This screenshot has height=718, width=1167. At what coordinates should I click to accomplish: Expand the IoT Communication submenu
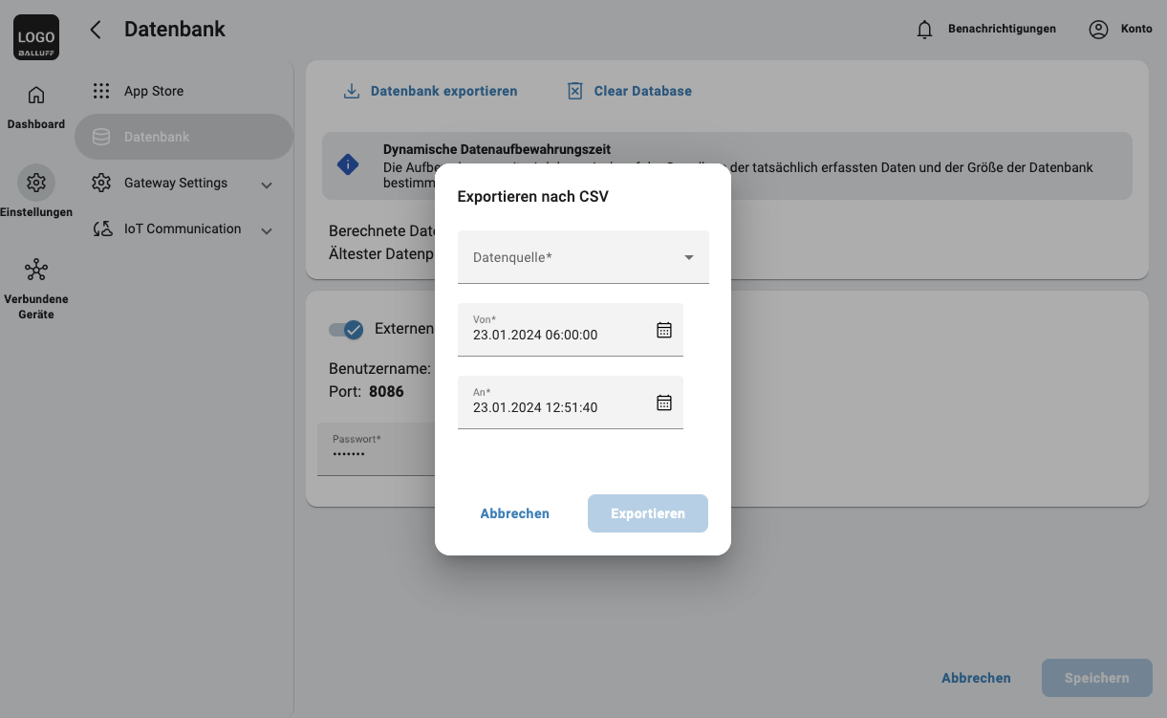pos(267,230)
